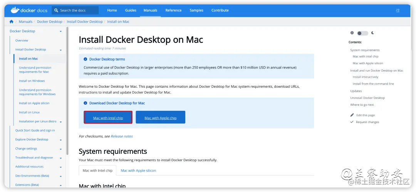Click the search magnifier icon
The image size is (416, 192).
click(56, 10)
